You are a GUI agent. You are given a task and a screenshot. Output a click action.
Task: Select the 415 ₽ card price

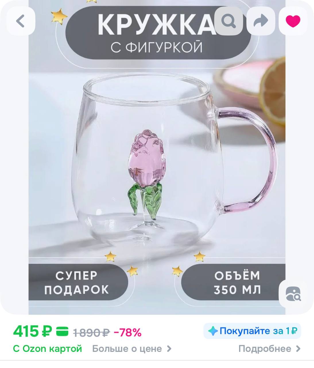pos(32,332)
